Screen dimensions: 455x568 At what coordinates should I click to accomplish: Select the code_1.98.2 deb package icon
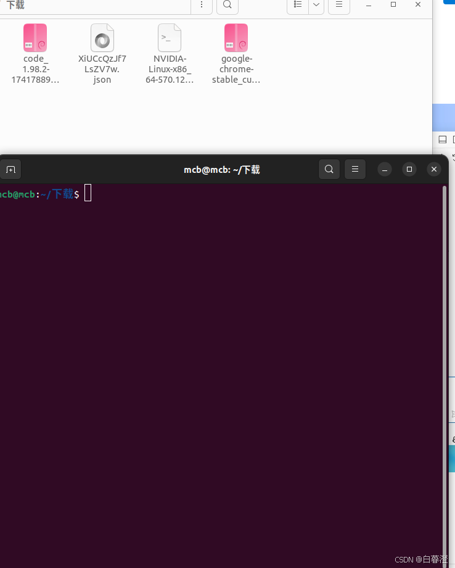[35, 38]
